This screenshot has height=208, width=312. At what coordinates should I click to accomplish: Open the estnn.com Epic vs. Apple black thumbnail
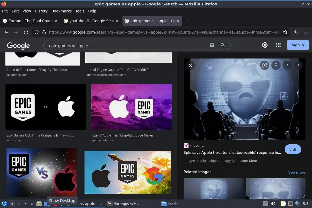[x=45, y=107]
